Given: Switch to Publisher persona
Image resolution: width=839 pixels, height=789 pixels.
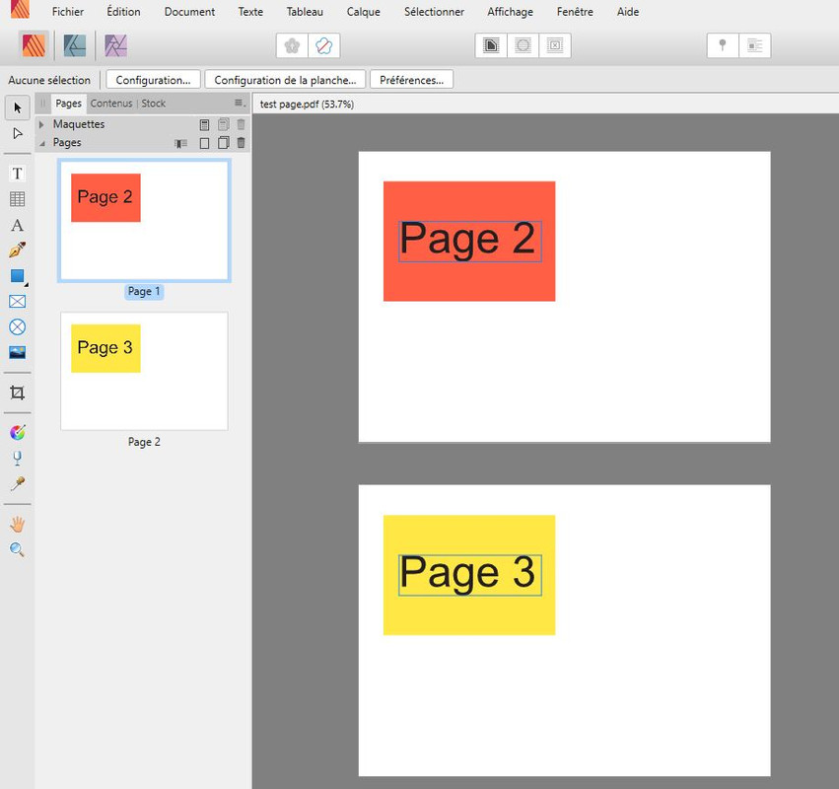Looking at the screenshot, I should pyautogui.click(x=34, y=45).
